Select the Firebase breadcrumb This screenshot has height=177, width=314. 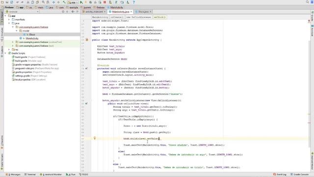point(8,7)
